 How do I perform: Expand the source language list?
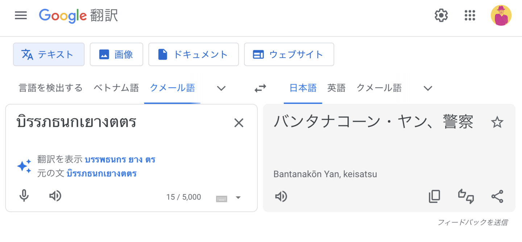pos(221,88)
